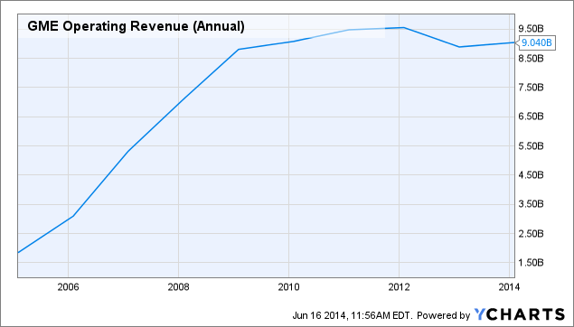Click the 1.50B y-axis label

[x=532, y=263]
